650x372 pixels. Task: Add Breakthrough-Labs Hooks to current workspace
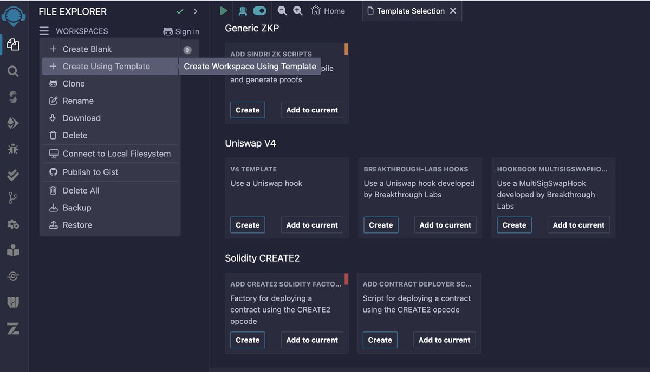[445, 225]
